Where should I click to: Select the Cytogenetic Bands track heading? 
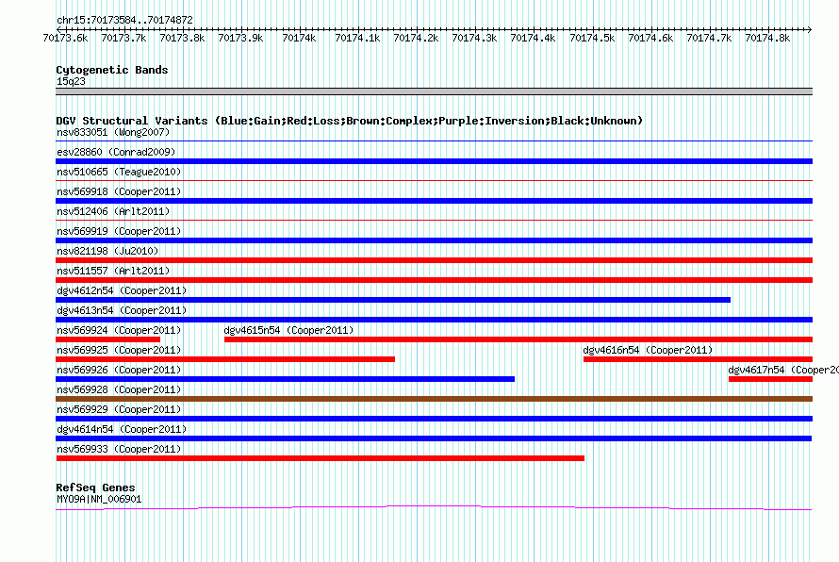point(112,70)
